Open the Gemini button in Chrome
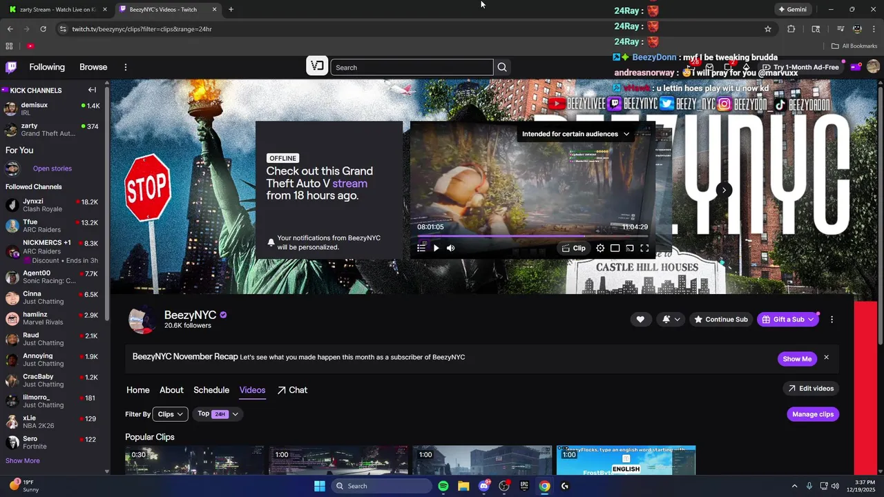The width and height of the screenshot is (884, 497). [x=792, y=10]
